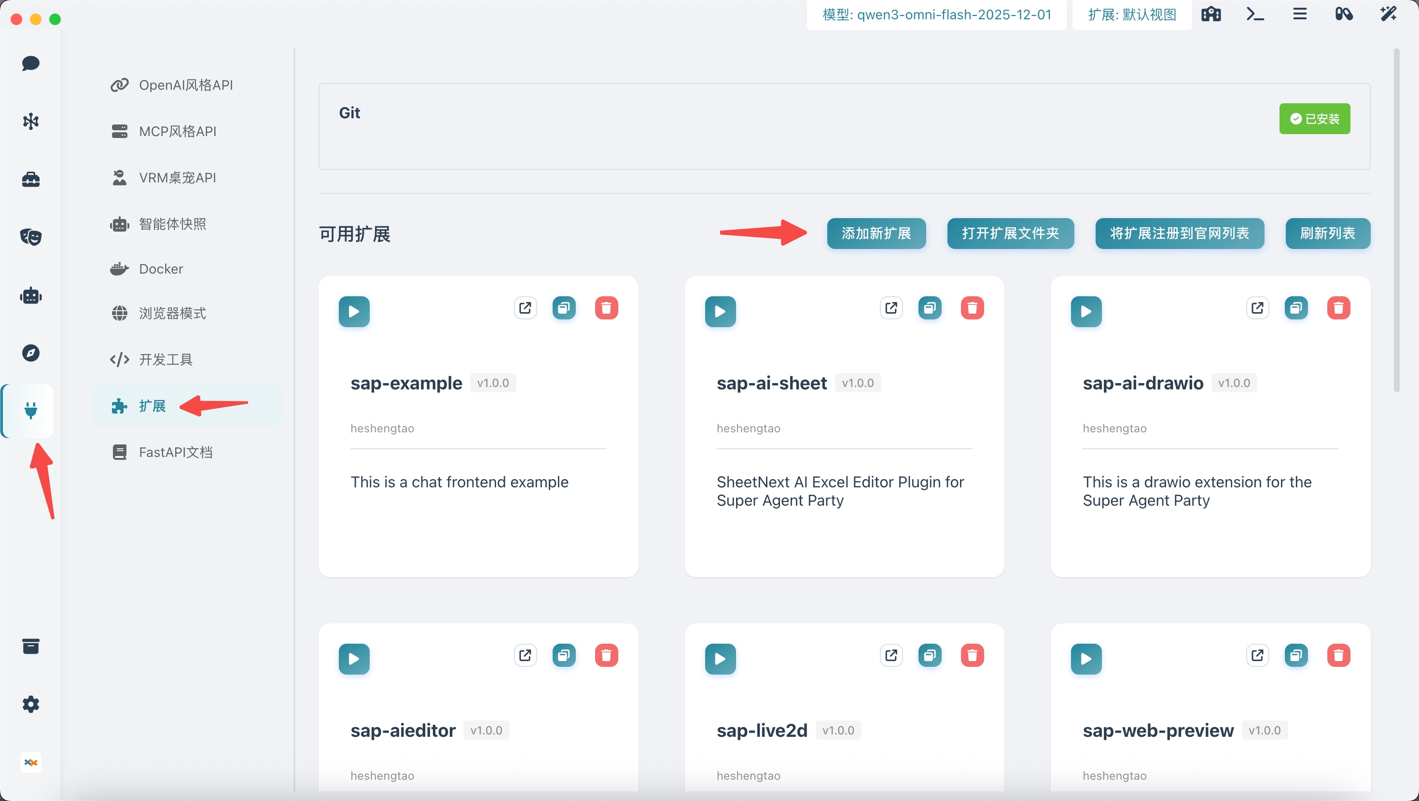Open the FastAPI文档 menu item
1419x801 pixels.
(187, 452)
